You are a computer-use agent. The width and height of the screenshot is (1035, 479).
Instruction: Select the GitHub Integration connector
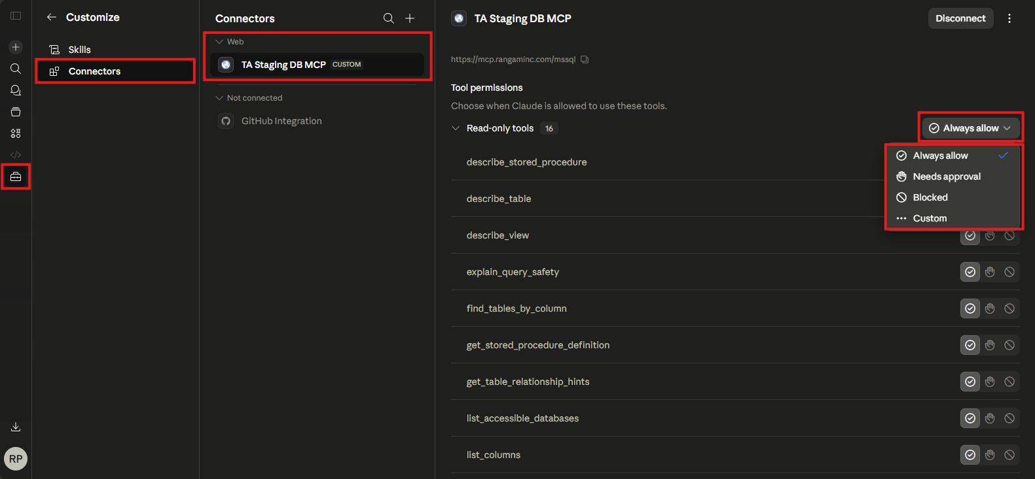[x=318, y=121]
